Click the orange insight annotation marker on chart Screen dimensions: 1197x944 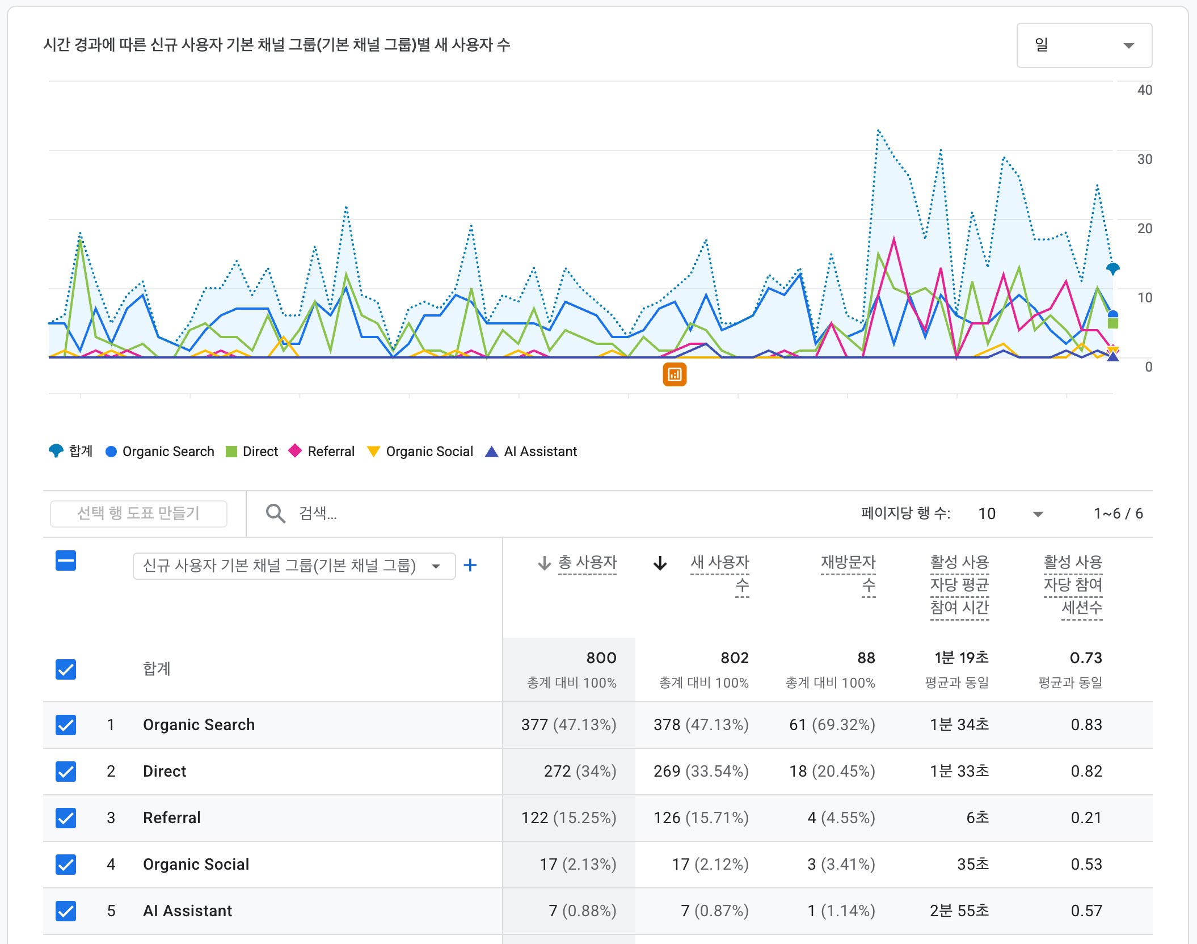pyautogui.click(x=675, y=374)
